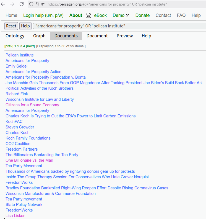Open One Billionaire vs. the Mail
This screenshot has height=219, width=206.
[x=29, y=160]
